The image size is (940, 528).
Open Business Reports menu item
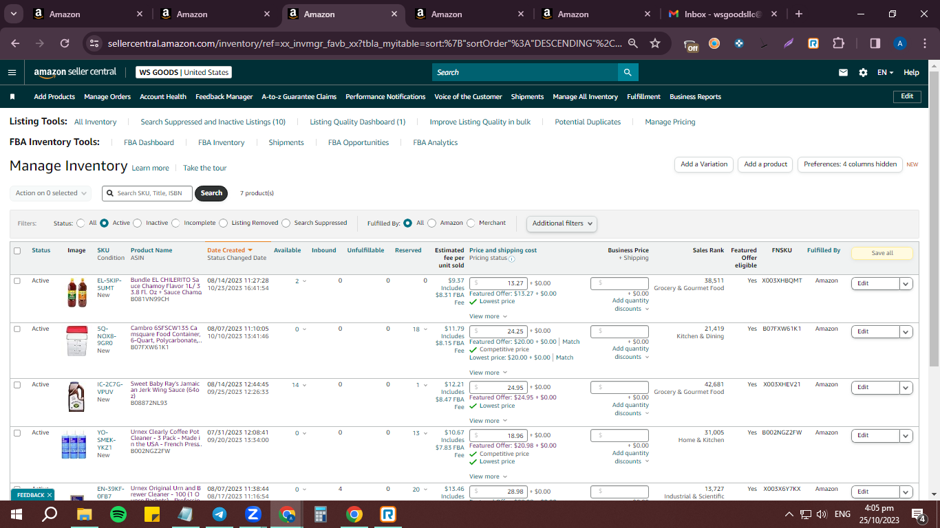pos(695,97)
